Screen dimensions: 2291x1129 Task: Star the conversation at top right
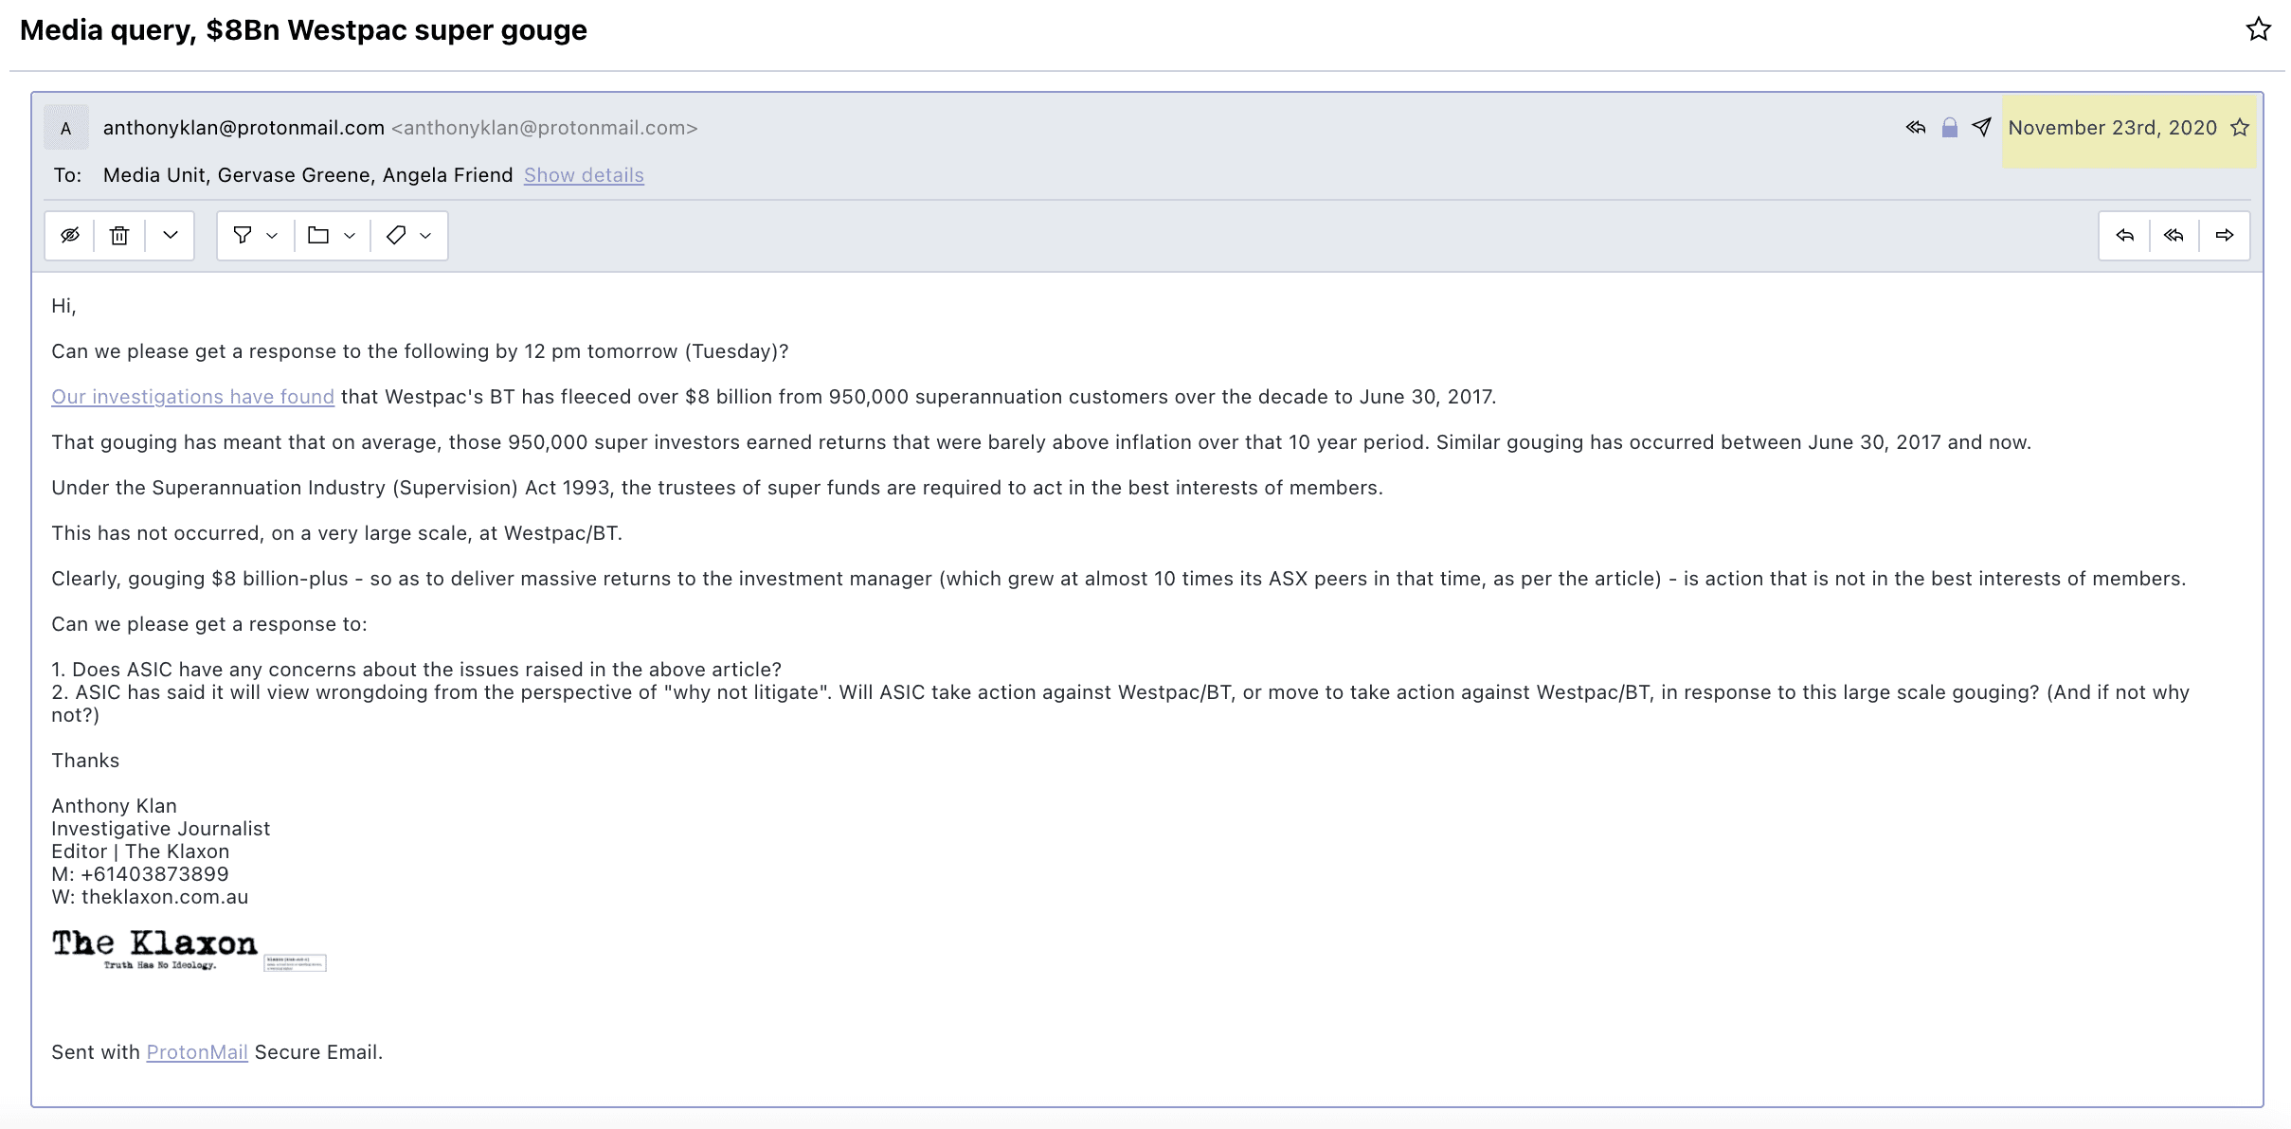[2258, 29]
